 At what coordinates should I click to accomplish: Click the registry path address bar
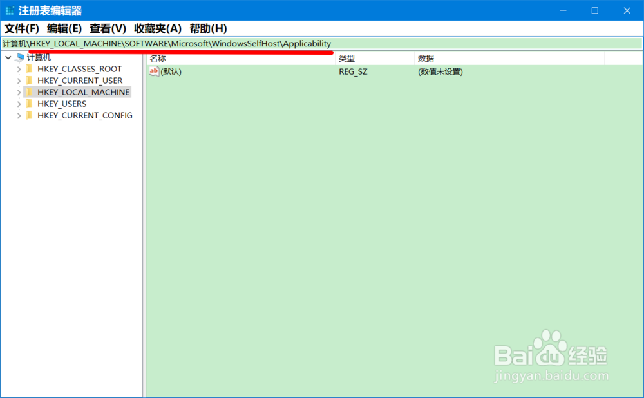tap(321, 44)
